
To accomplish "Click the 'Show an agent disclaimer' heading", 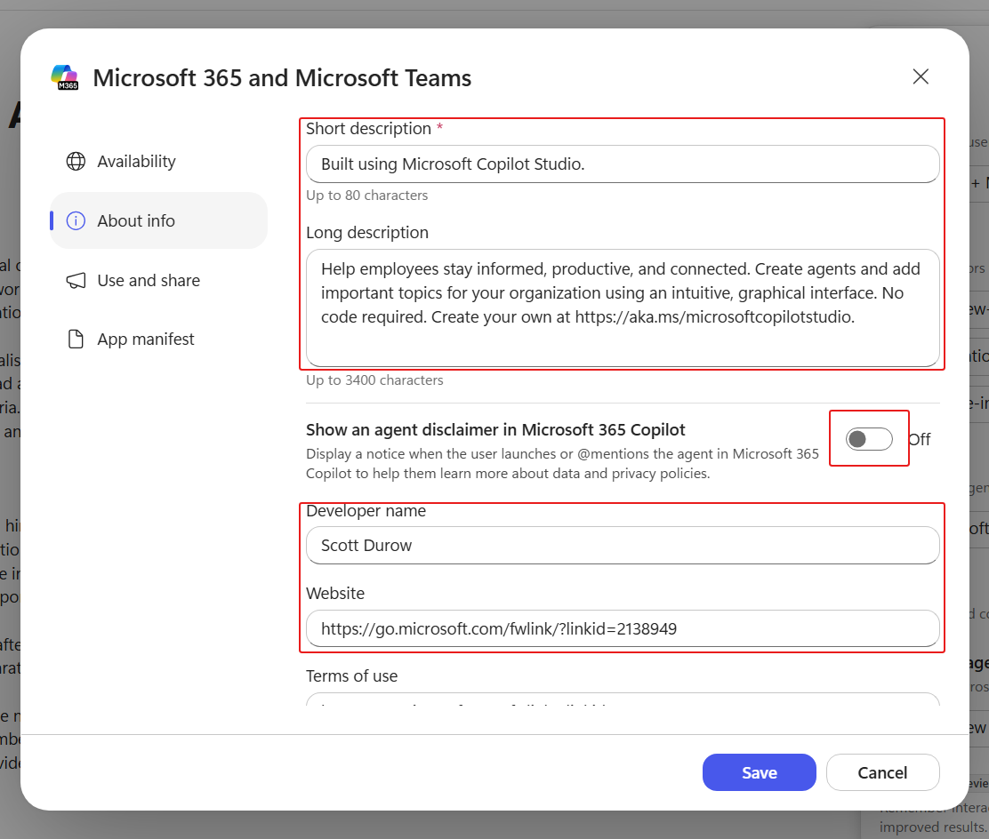I will [495, 430].
